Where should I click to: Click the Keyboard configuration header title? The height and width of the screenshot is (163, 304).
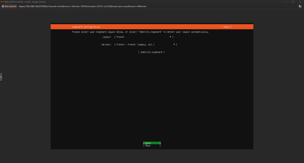[x=86, y=27]
